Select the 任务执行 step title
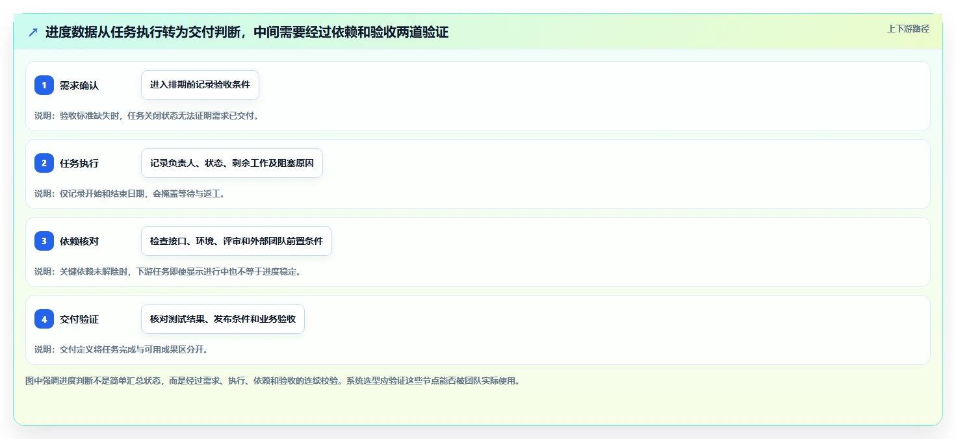This screenshot has width=956, height=439. point(79,163)
